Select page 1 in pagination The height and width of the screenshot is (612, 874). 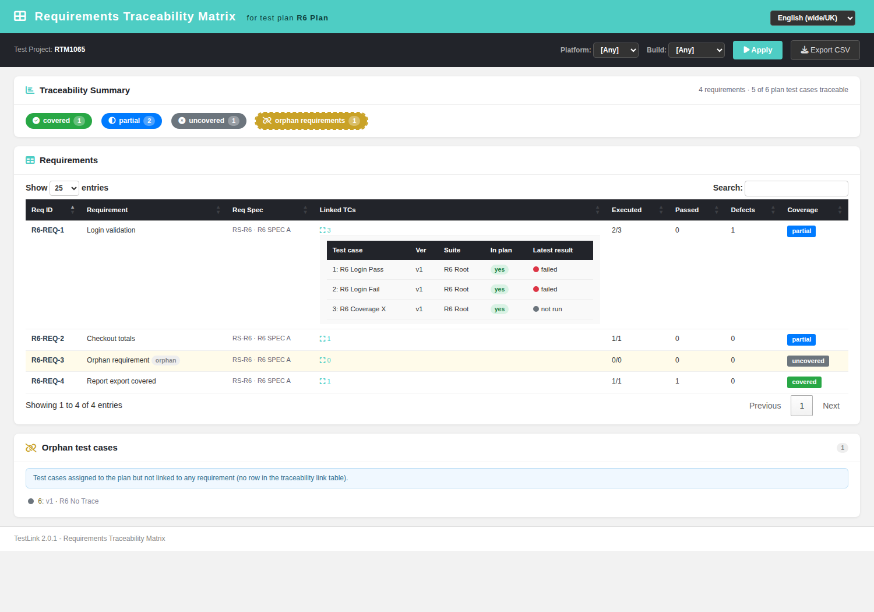[x=802, y=406]
